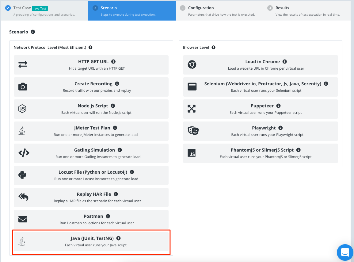Click the Replay HAR File reply-all icon
Screen dimensions: 354x262
[24, 197]
